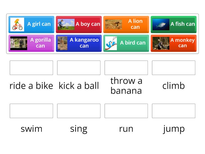
Task: Pick the 'A kangaroo can' tile
Action: [84, 43]
